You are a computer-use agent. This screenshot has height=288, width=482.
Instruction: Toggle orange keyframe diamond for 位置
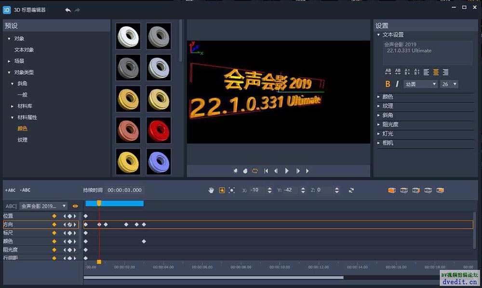point(54,216)
